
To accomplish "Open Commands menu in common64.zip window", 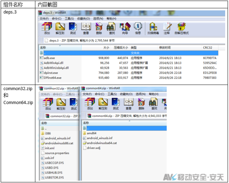I will [100, 94].
